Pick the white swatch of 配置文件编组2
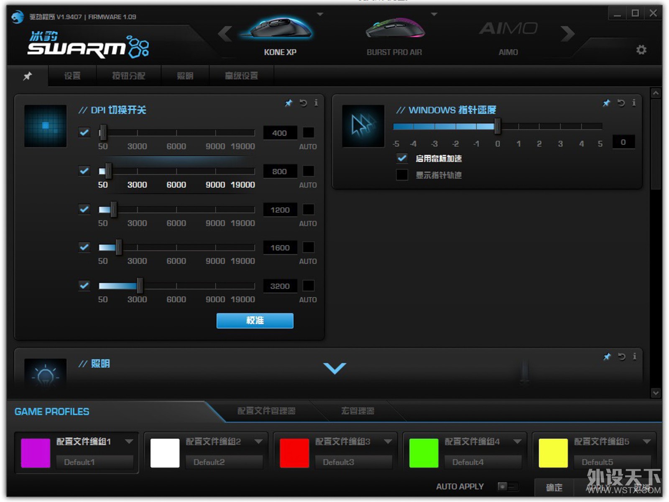 pyautogui.click(x=165, y=453)
